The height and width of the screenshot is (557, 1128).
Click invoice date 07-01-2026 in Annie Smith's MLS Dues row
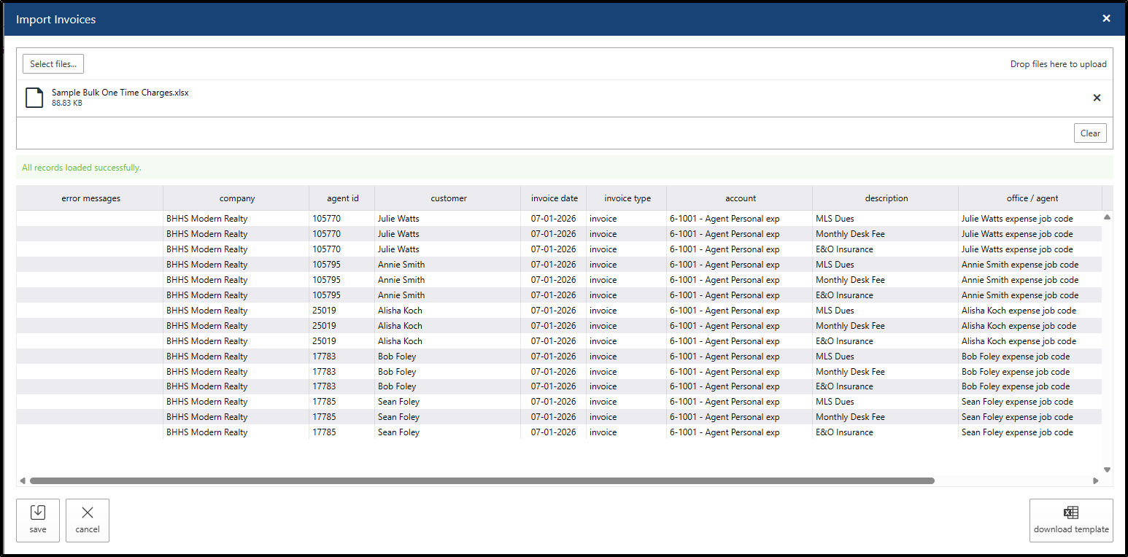(x=553, y=265)
